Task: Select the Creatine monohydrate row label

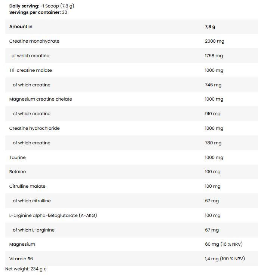Action: coord(34,41)
